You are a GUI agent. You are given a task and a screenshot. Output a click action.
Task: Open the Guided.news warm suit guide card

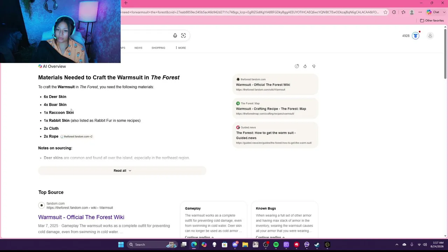point(275,135)
